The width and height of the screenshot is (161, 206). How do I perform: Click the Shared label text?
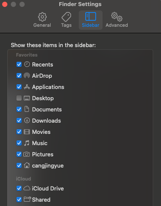coord(41,200)
